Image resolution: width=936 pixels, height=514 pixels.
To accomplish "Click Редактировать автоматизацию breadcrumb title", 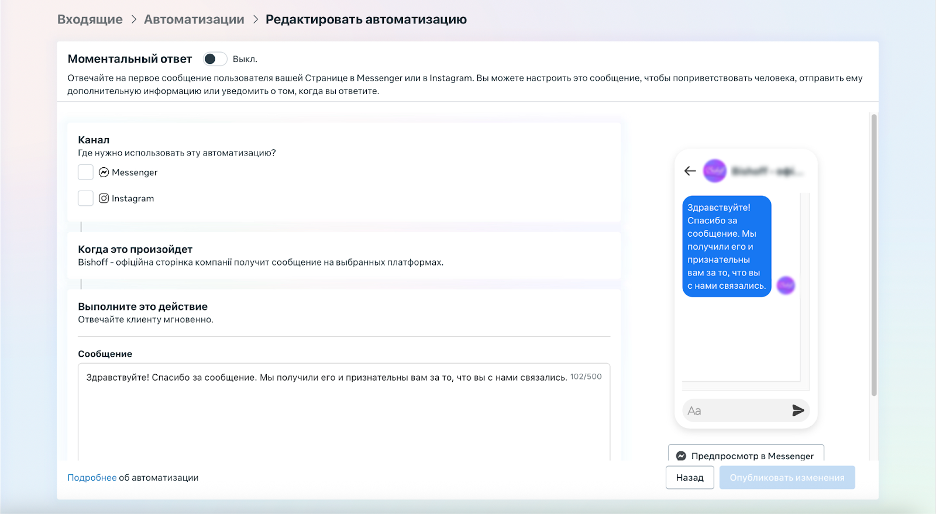I will coord(366,19).
